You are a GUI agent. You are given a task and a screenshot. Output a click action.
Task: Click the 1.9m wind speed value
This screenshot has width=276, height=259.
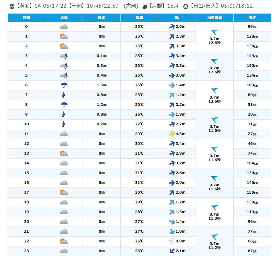tap(181, 115)
